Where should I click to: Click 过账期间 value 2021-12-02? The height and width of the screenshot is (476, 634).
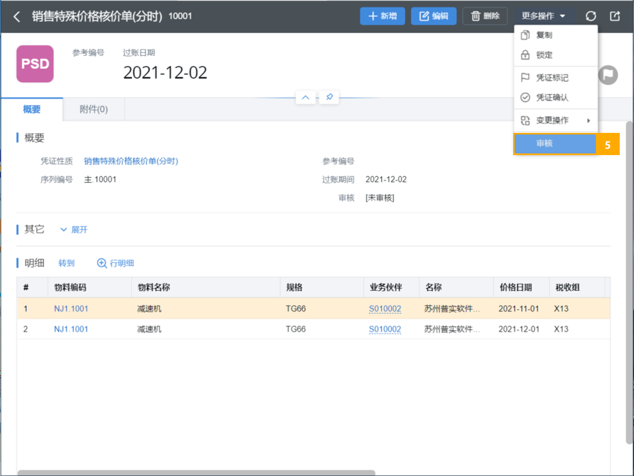pyautogui.click(x=386, y=180)
